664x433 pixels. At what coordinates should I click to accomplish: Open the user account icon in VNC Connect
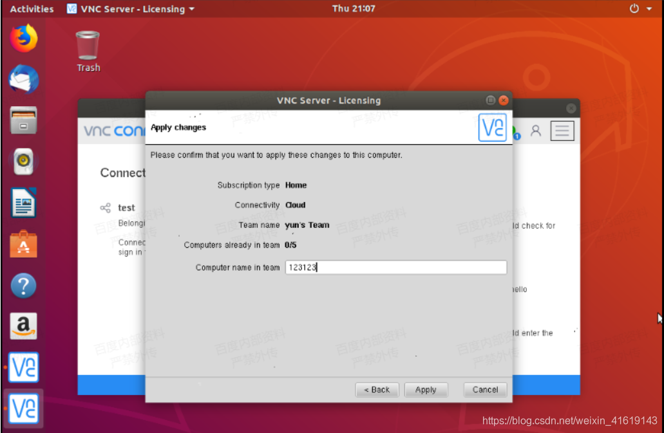536,131
